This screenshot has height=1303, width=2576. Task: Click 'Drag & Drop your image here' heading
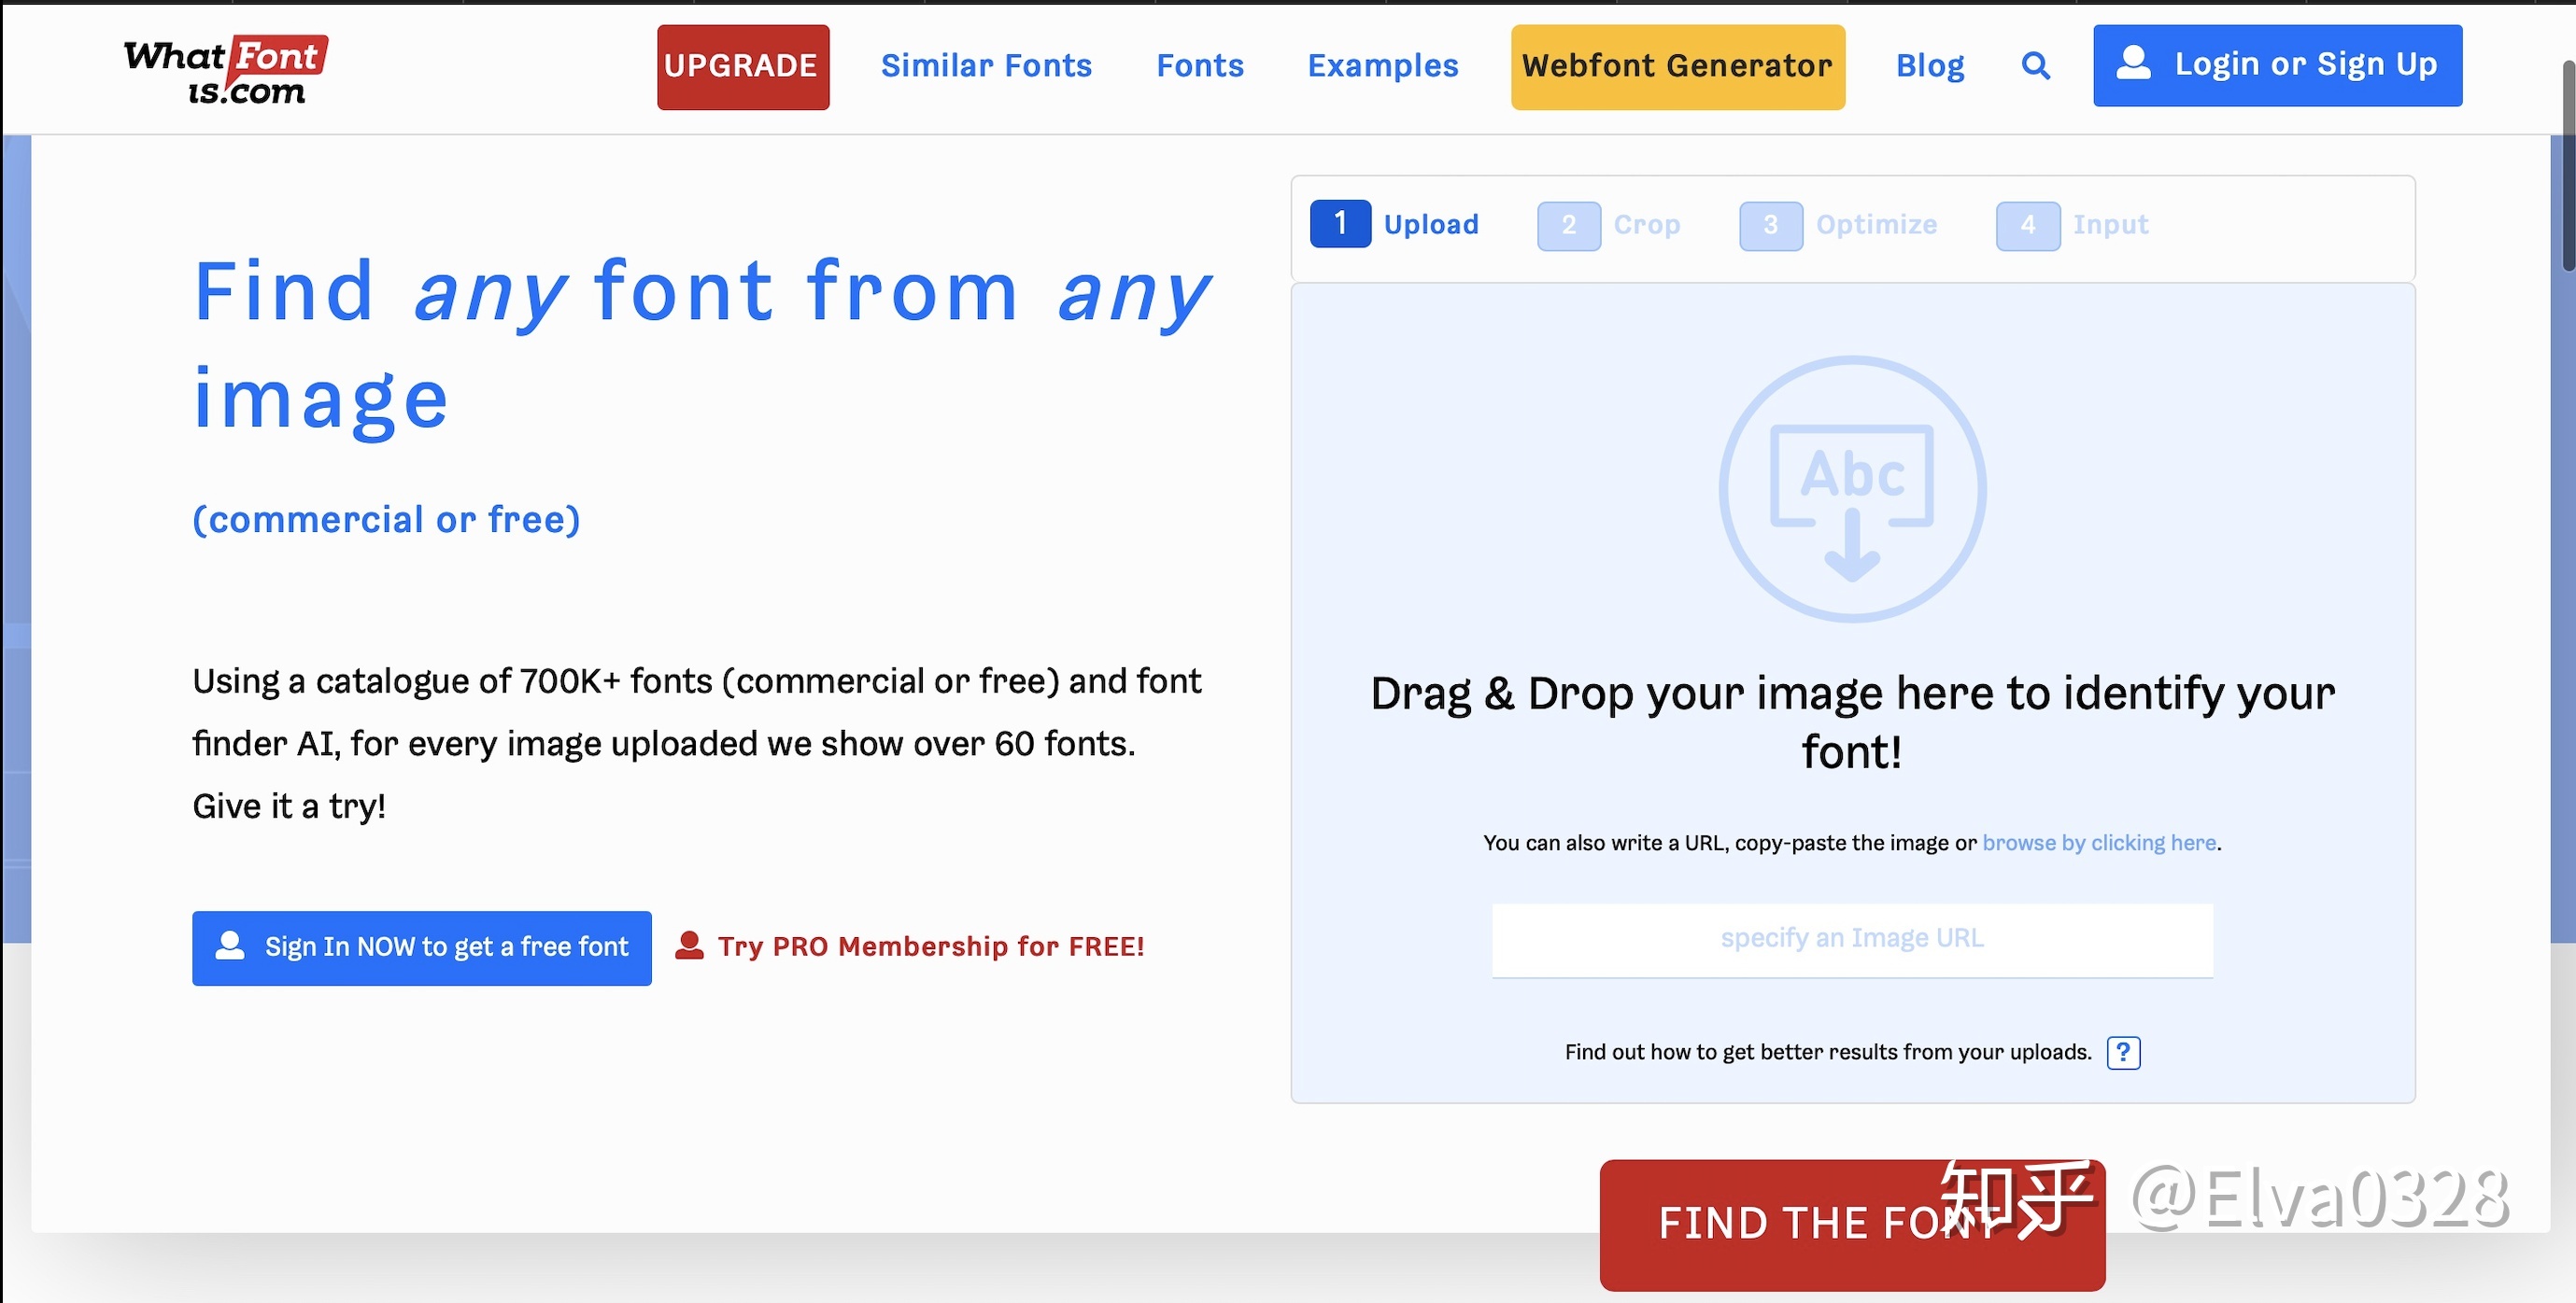pyautogui.click(x=1852, y=722)
